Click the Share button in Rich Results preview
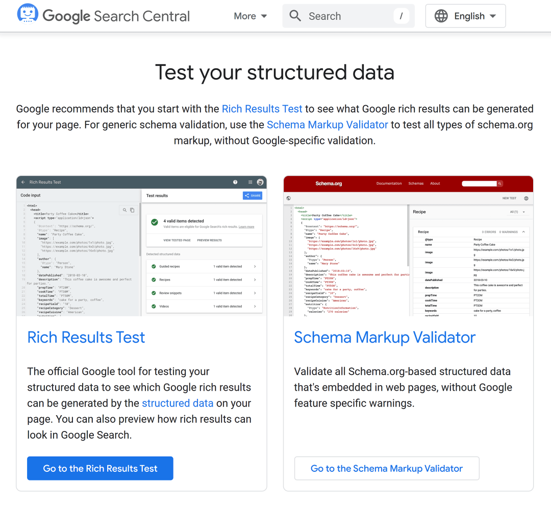The image size is (551, 508). coord(253,195)
